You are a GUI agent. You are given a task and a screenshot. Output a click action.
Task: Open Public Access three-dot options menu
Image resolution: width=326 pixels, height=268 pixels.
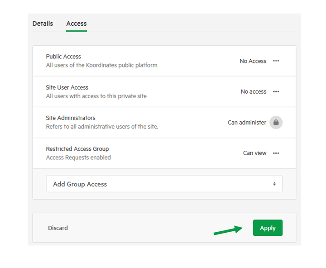(x=276, y=61)
